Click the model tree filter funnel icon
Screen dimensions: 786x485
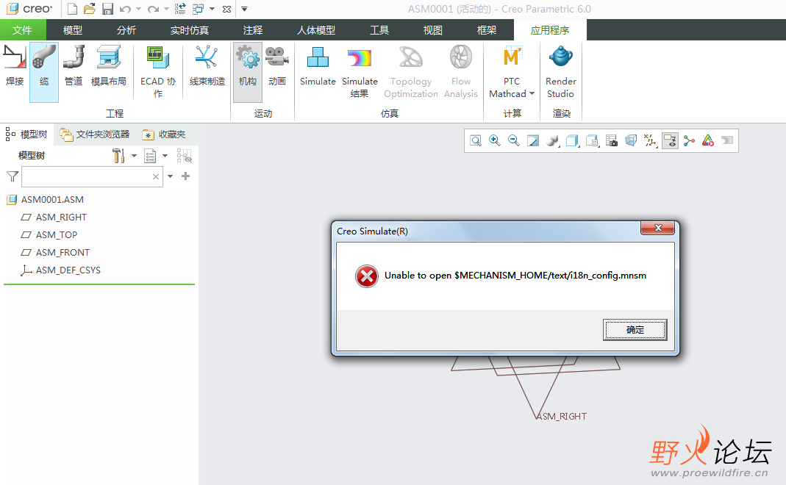[x=12, y=176]
